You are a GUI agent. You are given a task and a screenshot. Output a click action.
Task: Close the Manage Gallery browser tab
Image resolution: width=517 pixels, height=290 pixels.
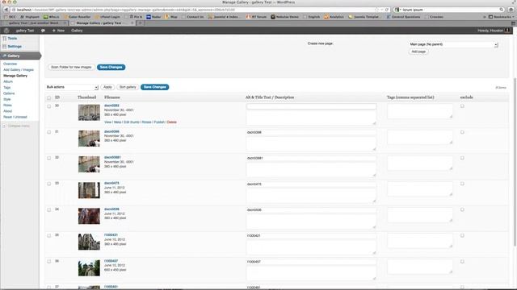[132, 23]
